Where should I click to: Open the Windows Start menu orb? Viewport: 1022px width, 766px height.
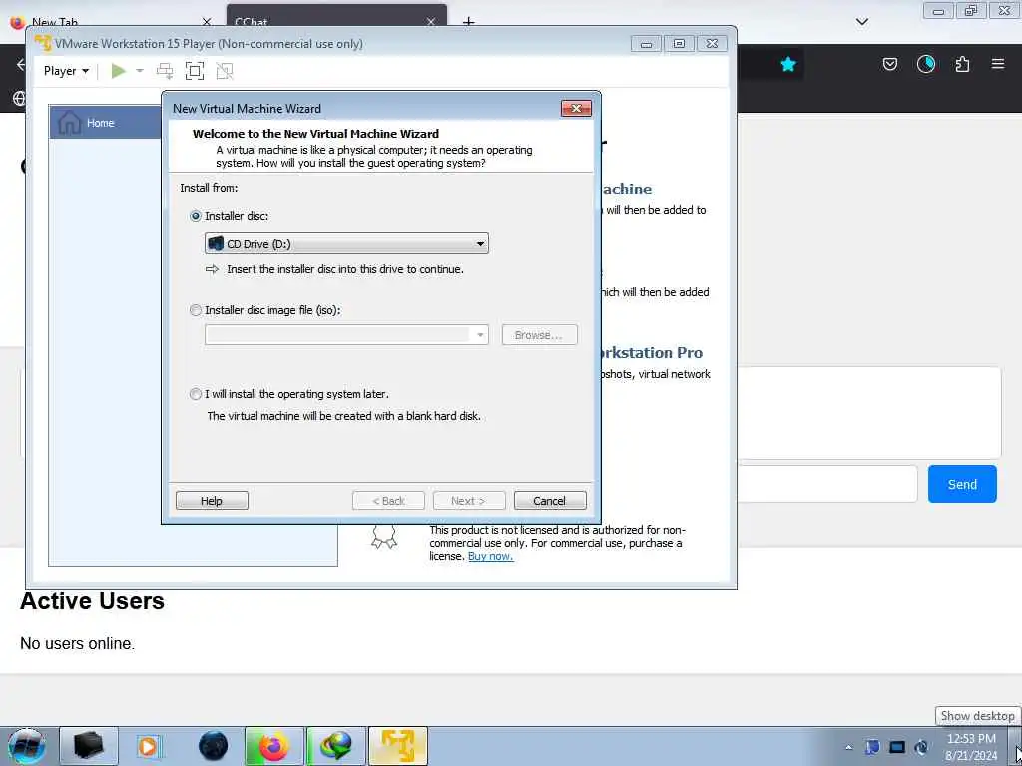27,746
